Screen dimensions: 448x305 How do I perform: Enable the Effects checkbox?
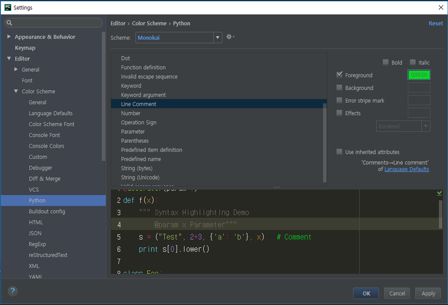[339, 113]
